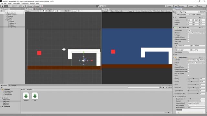Select Main Camera in Hierarchy
The width and height of the screenshot is (207, 116).
point(12,15)
